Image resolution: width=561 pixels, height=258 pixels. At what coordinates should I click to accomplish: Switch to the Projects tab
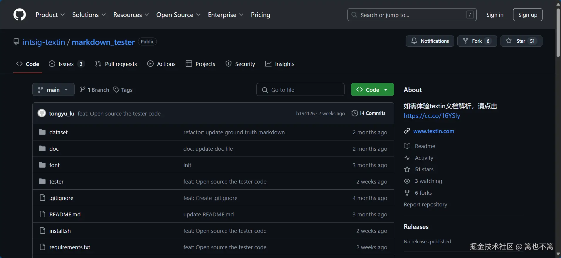(200, 64)
